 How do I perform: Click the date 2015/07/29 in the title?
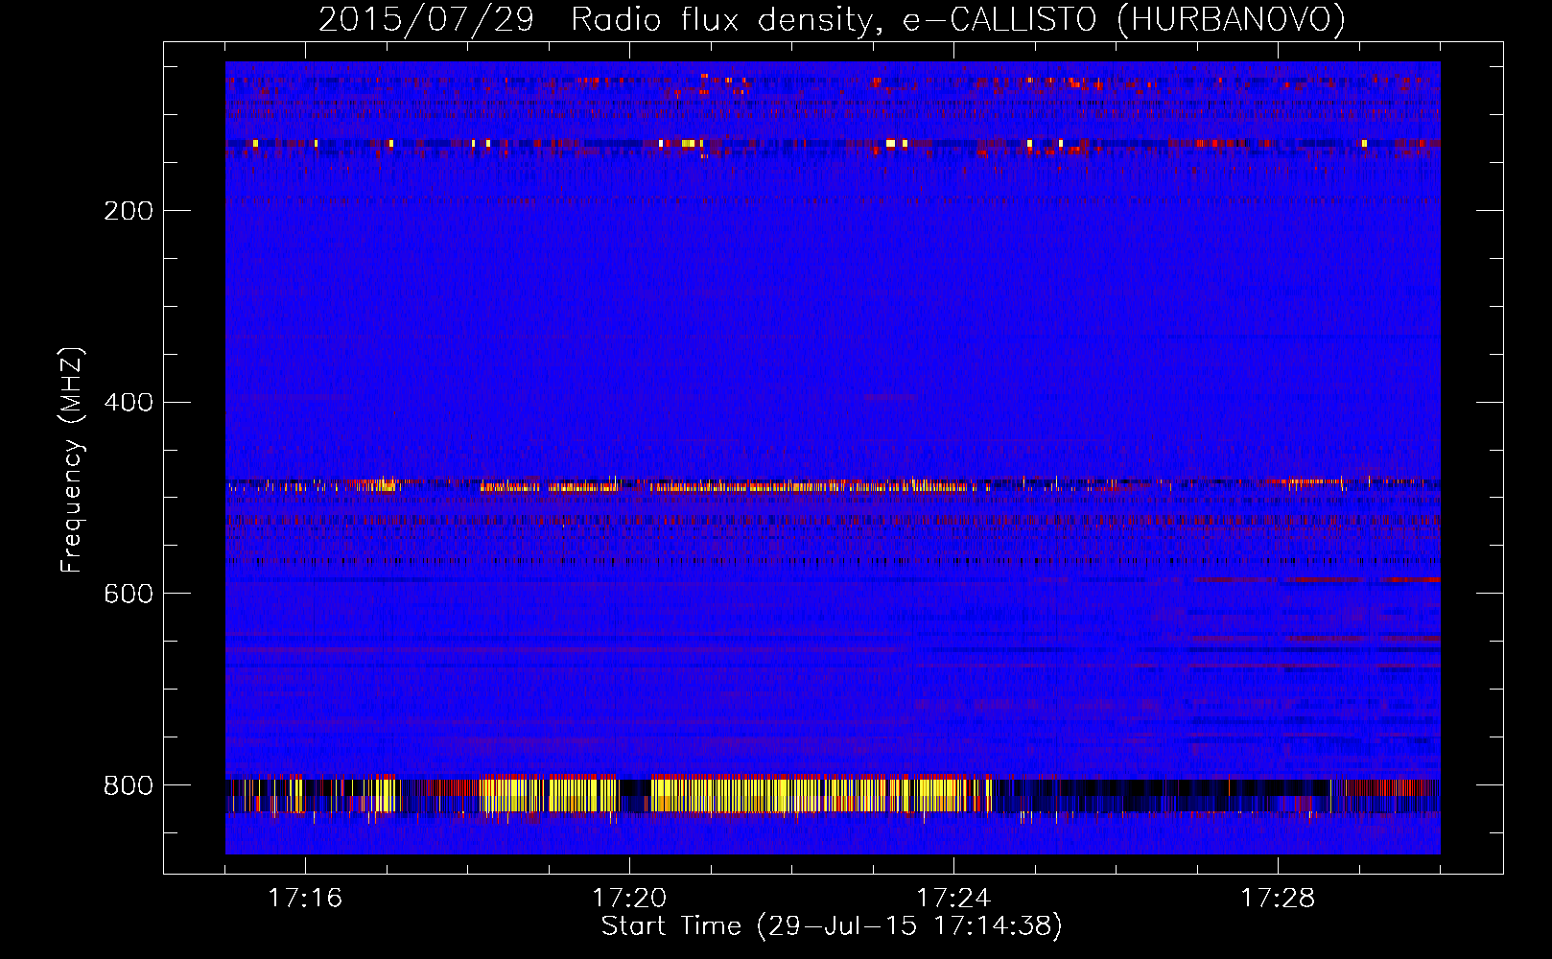pyautogui.click(x=425, y=20)
